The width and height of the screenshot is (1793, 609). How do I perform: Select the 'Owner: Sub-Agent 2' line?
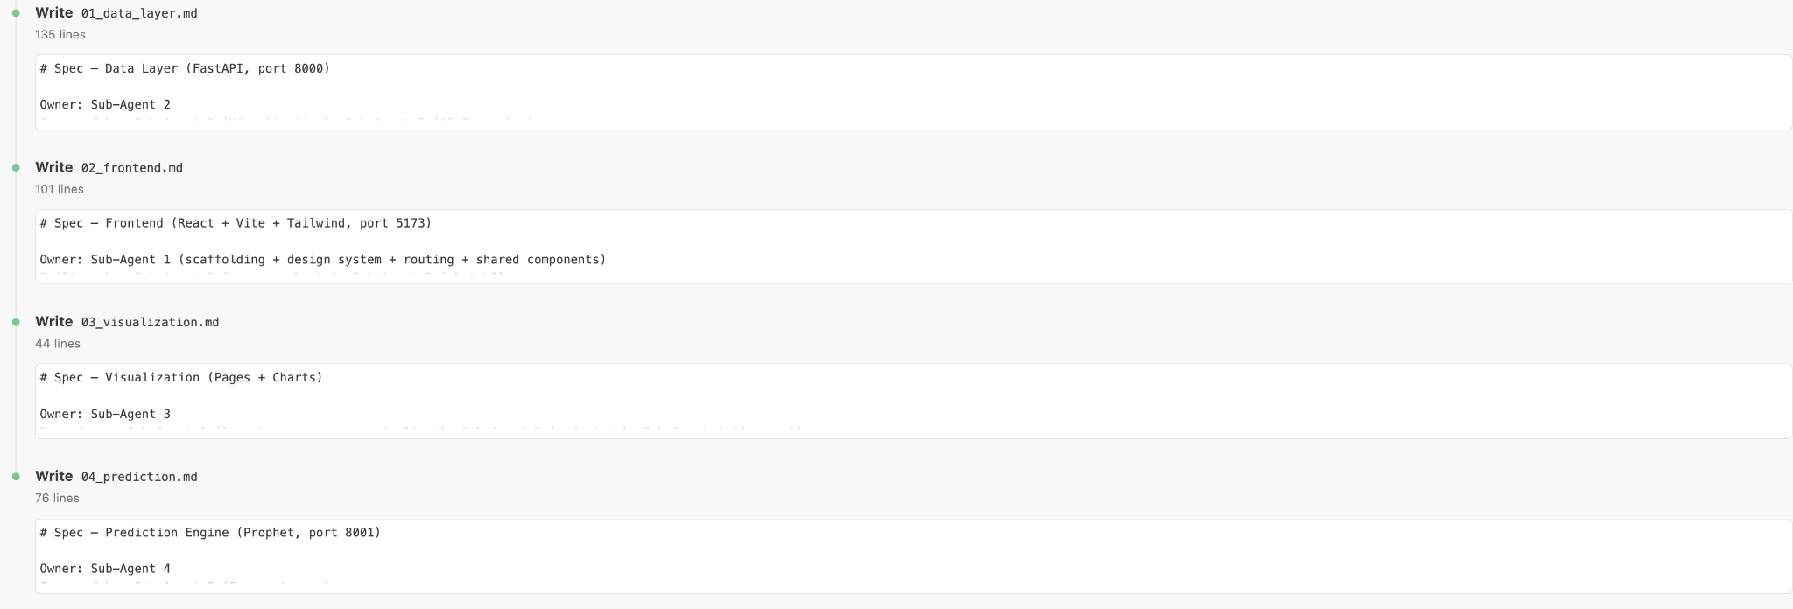pos(105,104)
